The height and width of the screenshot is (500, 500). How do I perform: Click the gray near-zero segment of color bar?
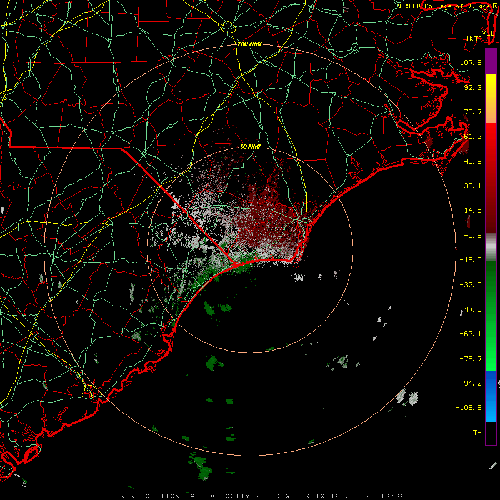[491, 247]
